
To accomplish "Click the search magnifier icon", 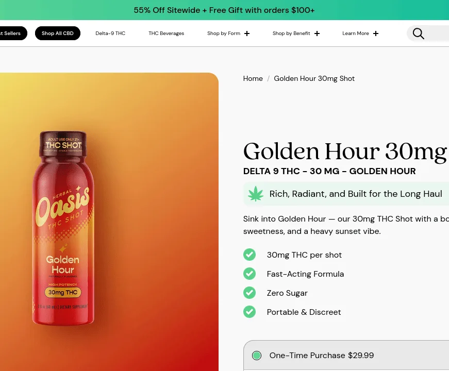I will (x=419, y=33).
